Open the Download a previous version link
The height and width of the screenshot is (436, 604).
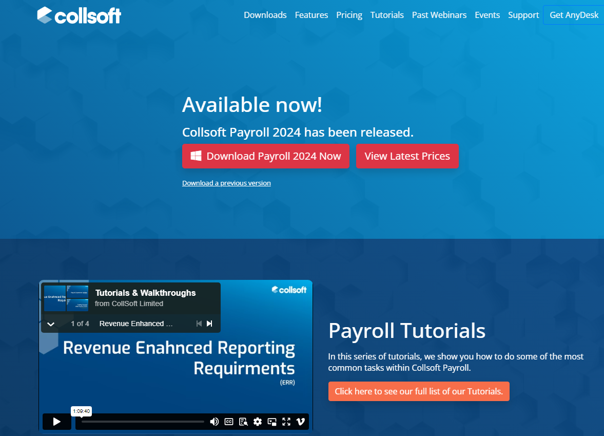click(226, 183)
